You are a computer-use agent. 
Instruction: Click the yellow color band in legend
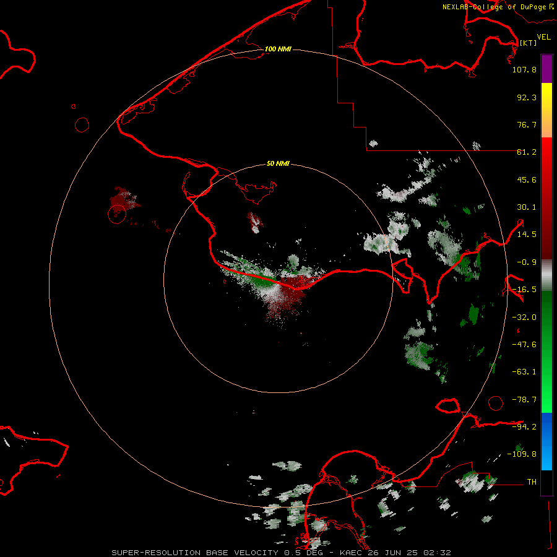click(546, 97)
